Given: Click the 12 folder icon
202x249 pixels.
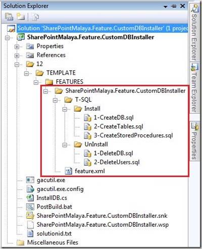Looking at the screenshot, I should coord(30,64).
